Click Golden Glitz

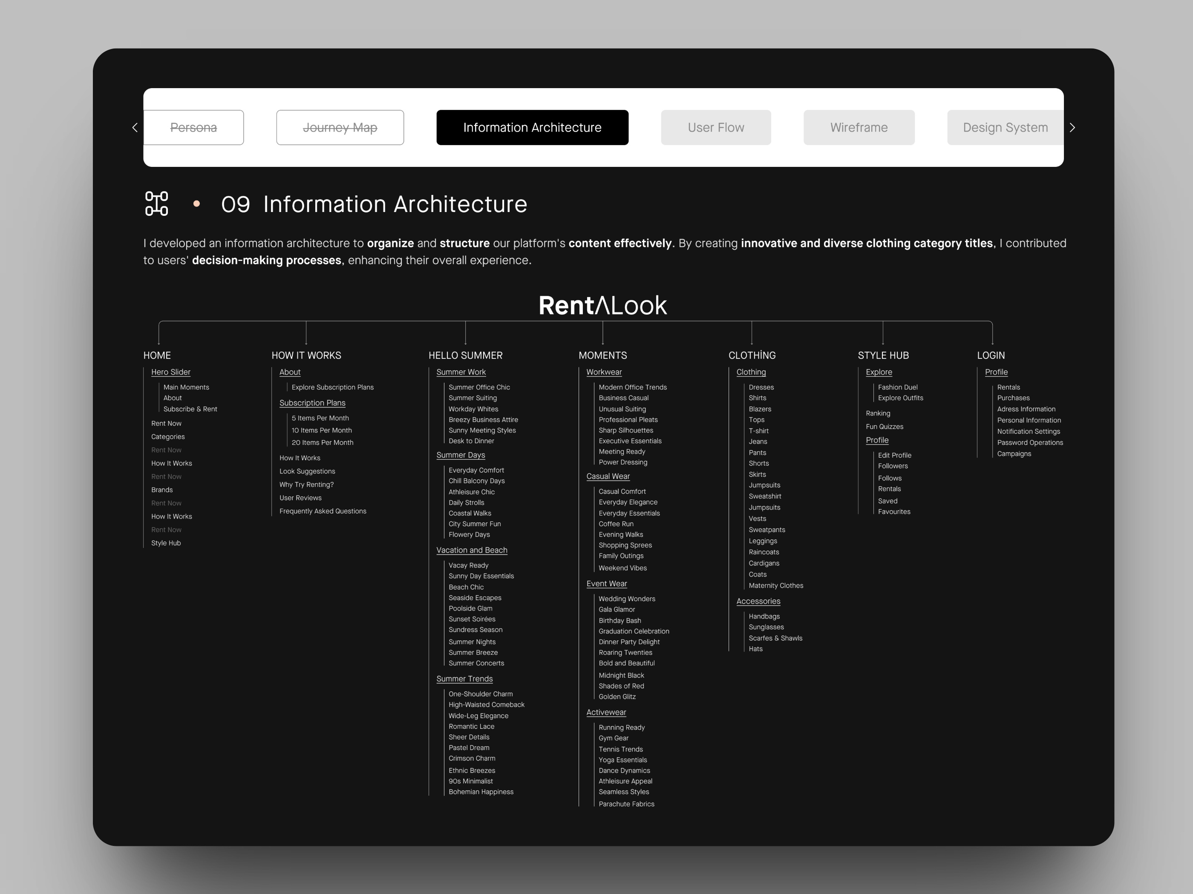617,697
